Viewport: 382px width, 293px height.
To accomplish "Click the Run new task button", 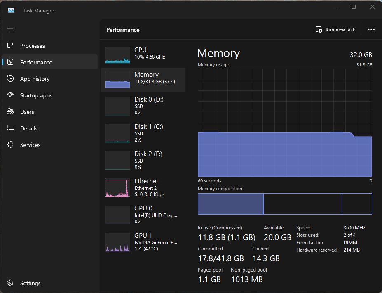I will tap(335, 30).
